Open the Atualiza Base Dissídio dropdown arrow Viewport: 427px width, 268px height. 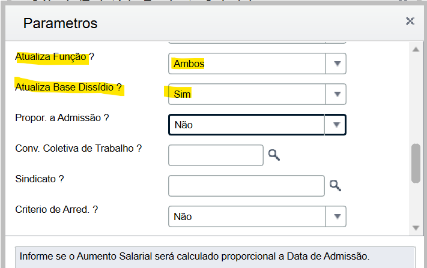[336, 94]
